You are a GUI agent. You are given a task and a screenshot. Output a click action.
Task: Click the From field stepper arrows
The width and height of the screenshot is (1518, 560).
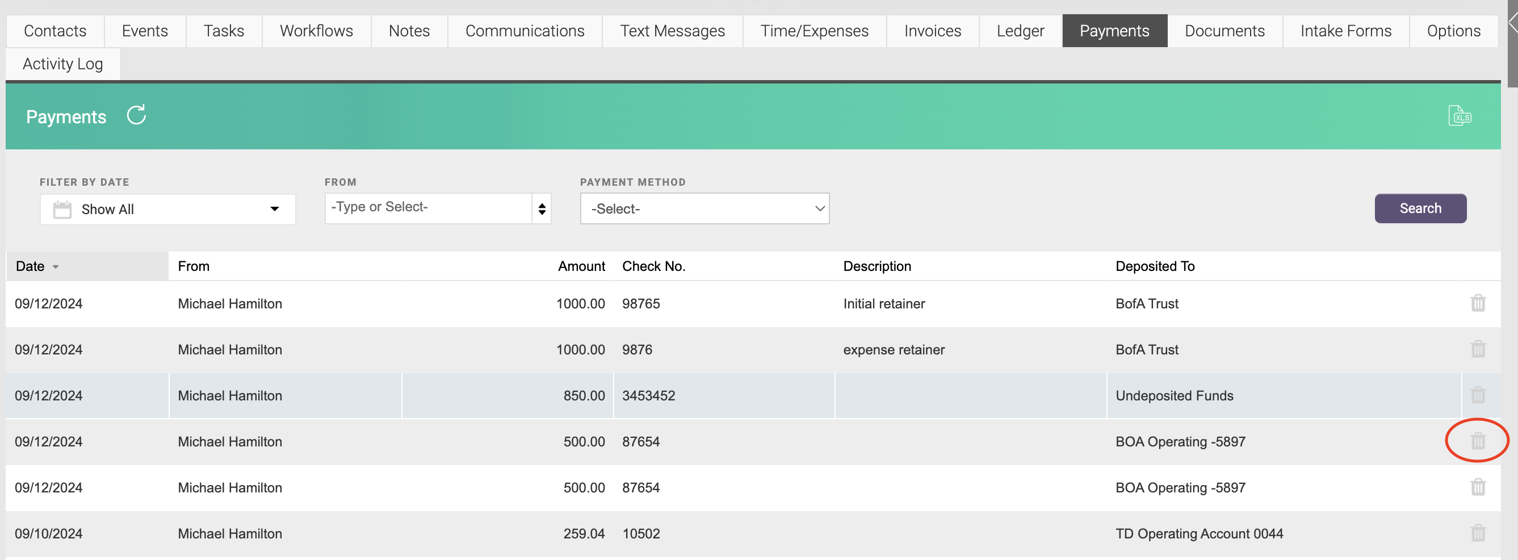542,208
